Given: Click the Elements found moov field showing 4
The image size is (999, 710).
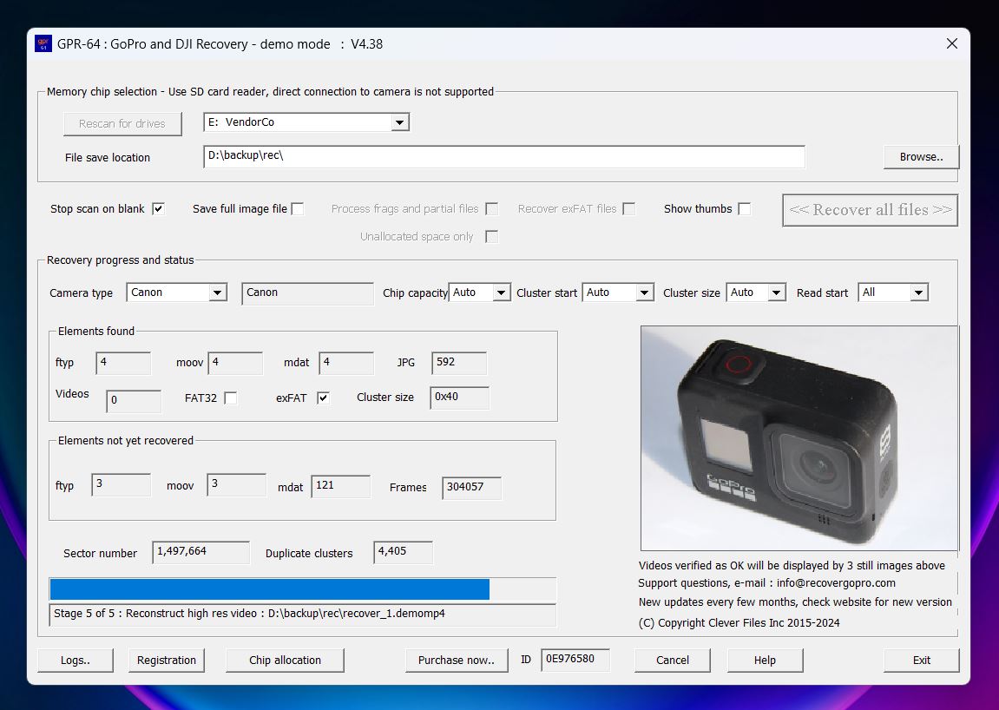Looking at the screenshot, I should click(x=235, y=363).
